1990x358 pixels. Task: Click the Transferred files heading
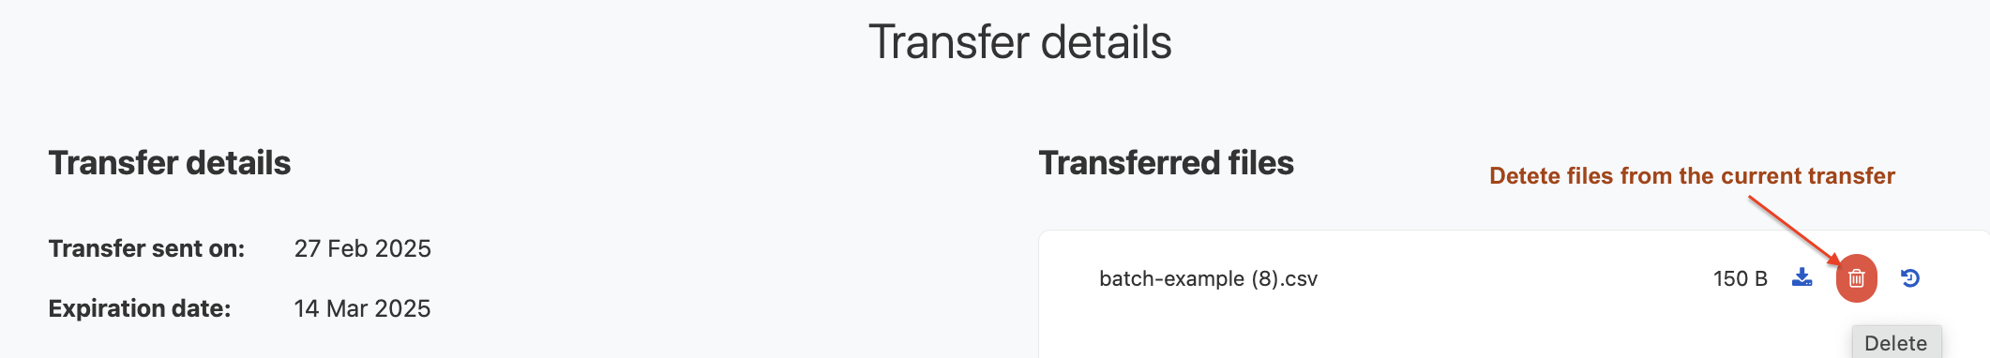coord(1166,163)
